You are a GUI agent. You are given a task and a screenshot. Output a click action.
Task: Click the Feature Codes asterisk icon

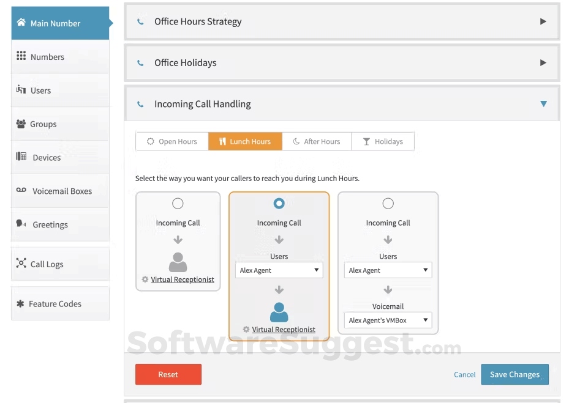pos(20,303)
